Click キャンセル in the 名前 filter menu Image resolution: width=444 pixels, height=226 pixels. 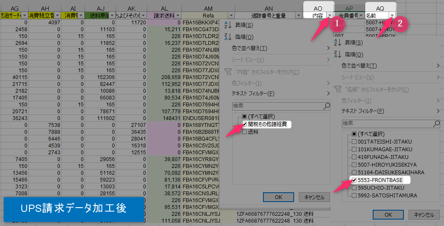(424, 214)
